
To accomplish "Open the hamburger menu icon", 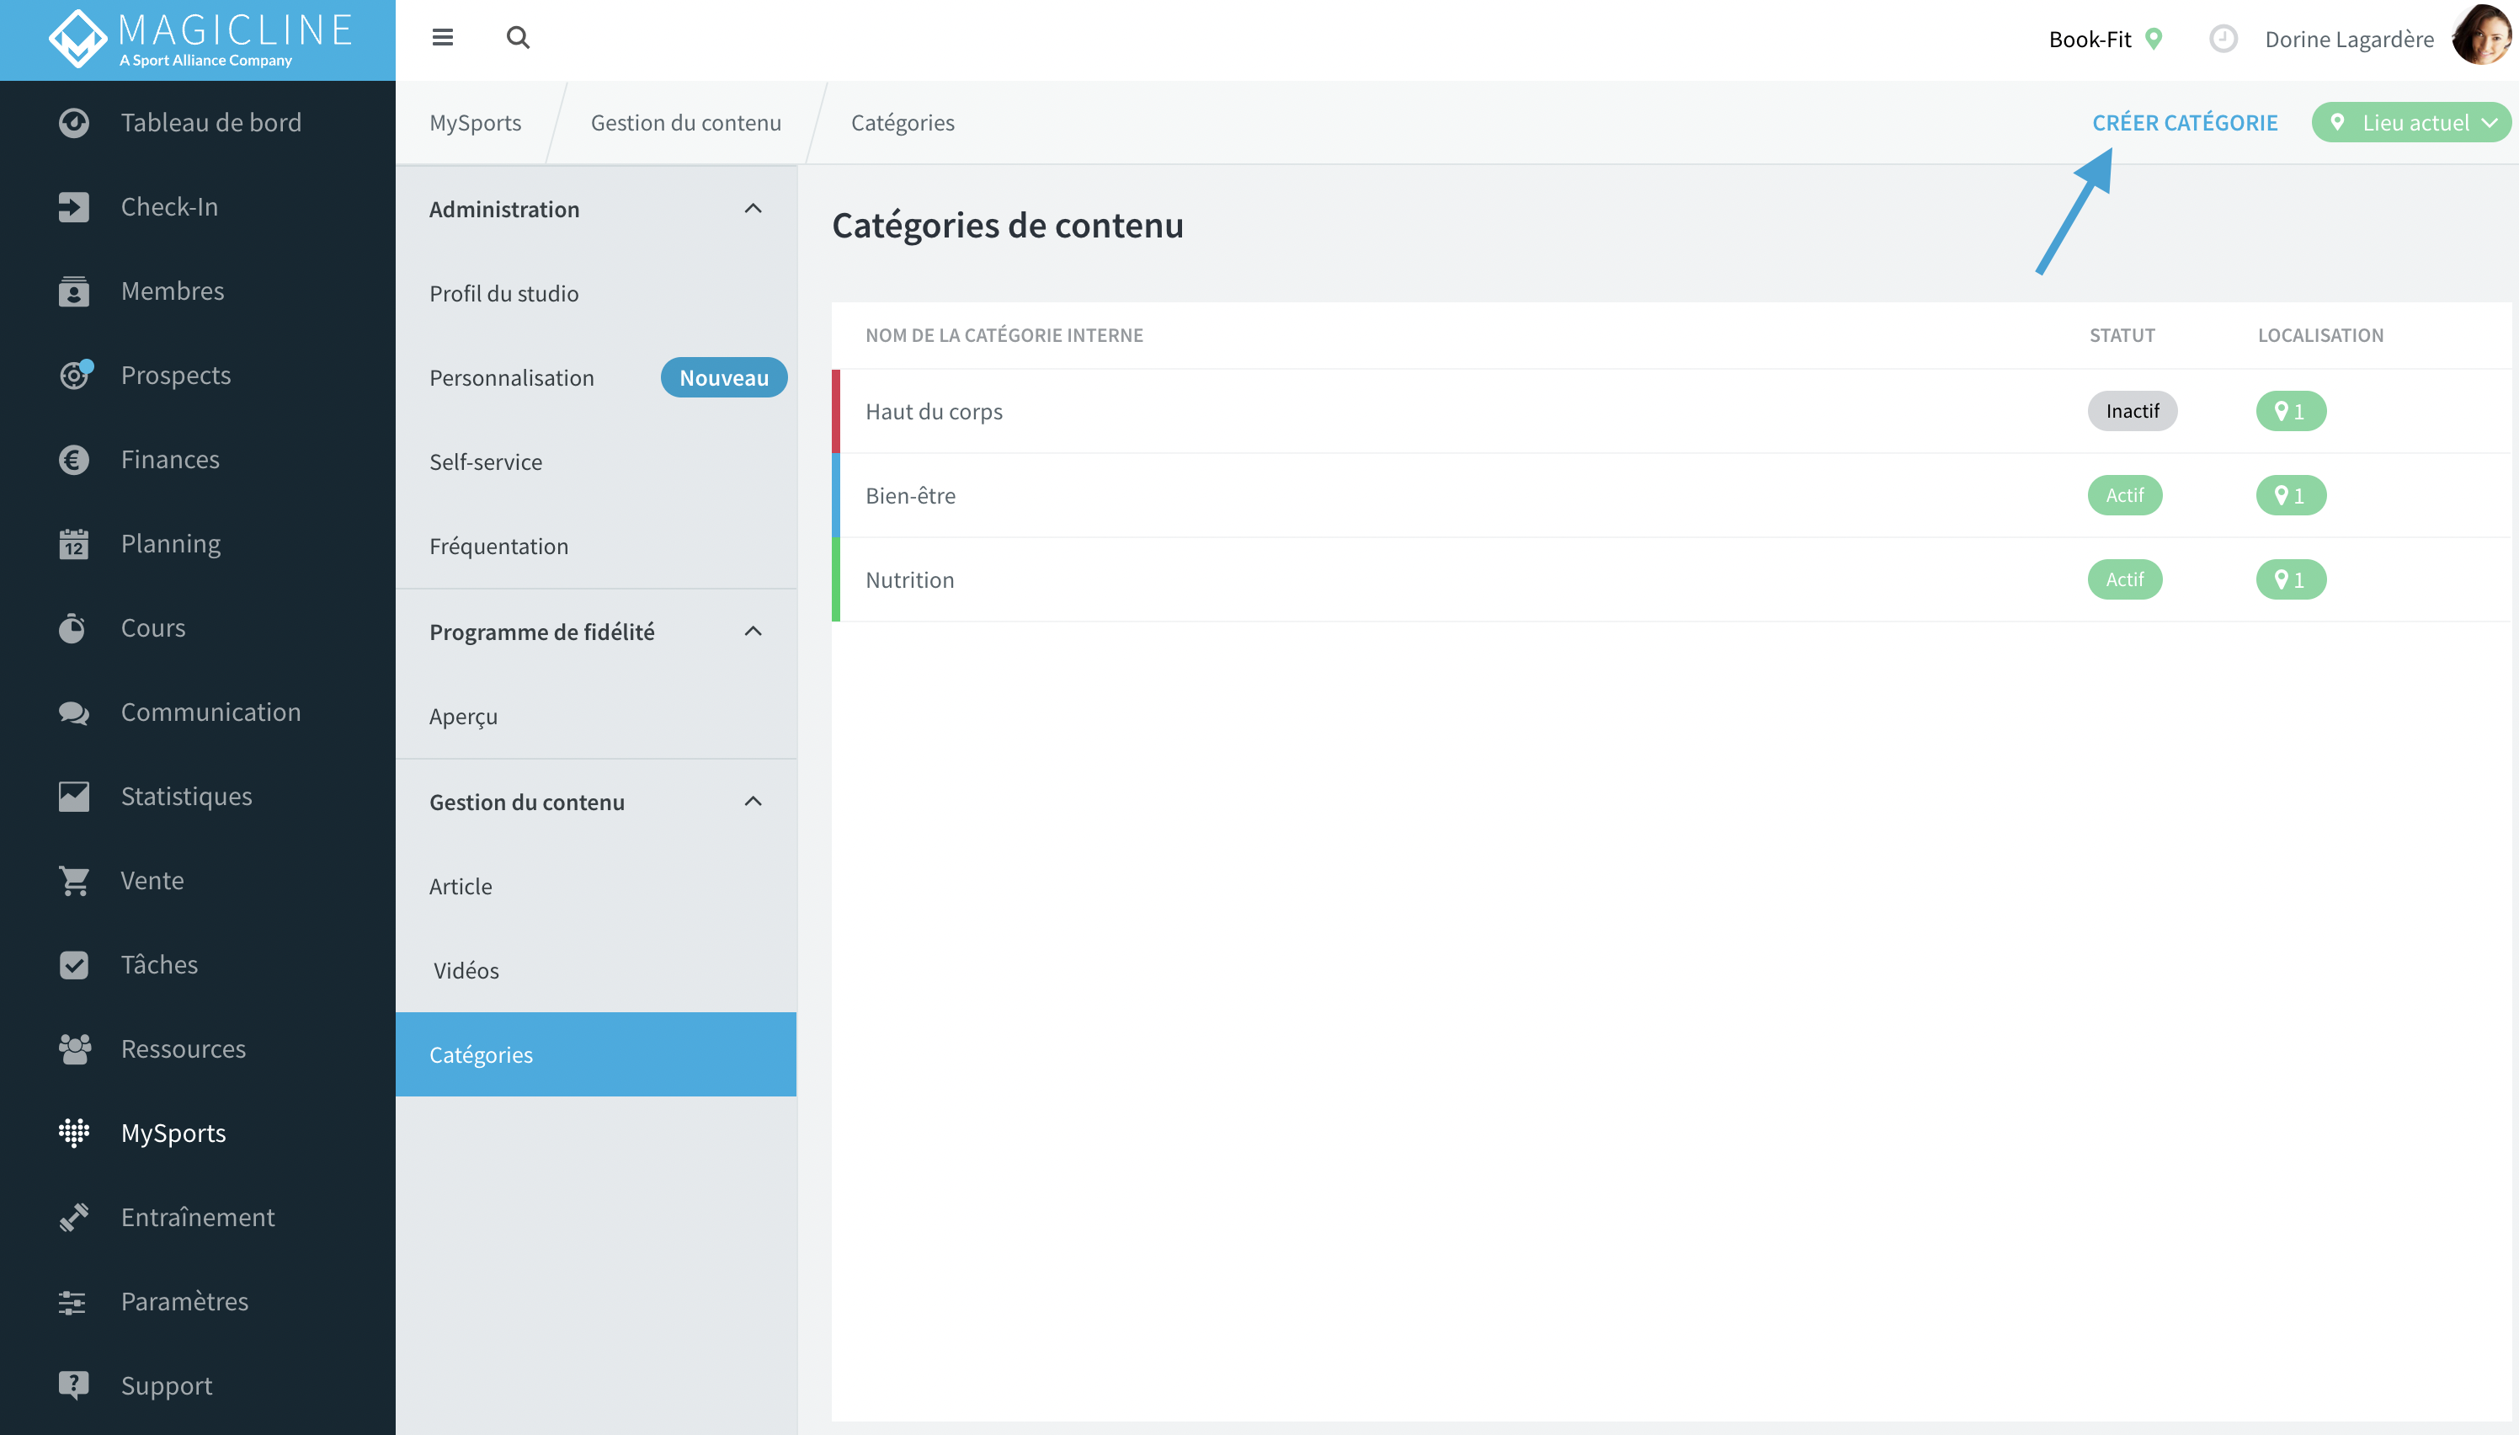I will [x=442, y=37].
